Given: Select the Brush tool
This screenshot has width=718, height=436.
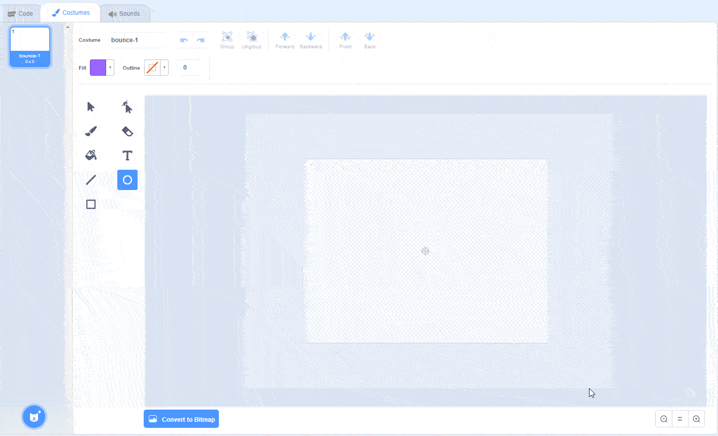Looking at the screenshot, I should tap(90, 131).
